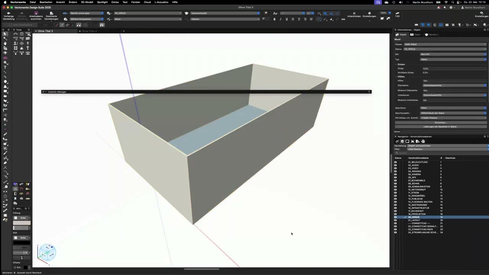Click Martin Wursthorn account button in title bar

473,7
